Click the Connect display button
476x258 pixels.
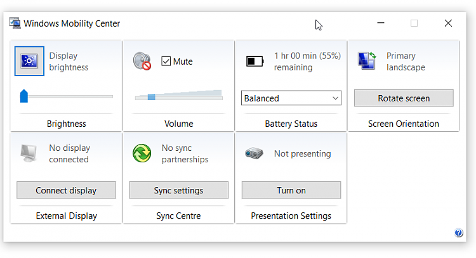tap(66, 190)
